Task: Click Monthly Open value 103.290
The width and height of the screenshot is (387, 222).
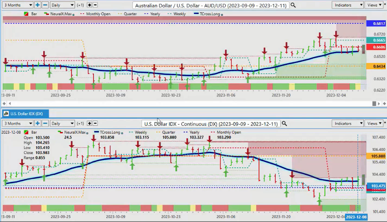Action: coord(224,137)
